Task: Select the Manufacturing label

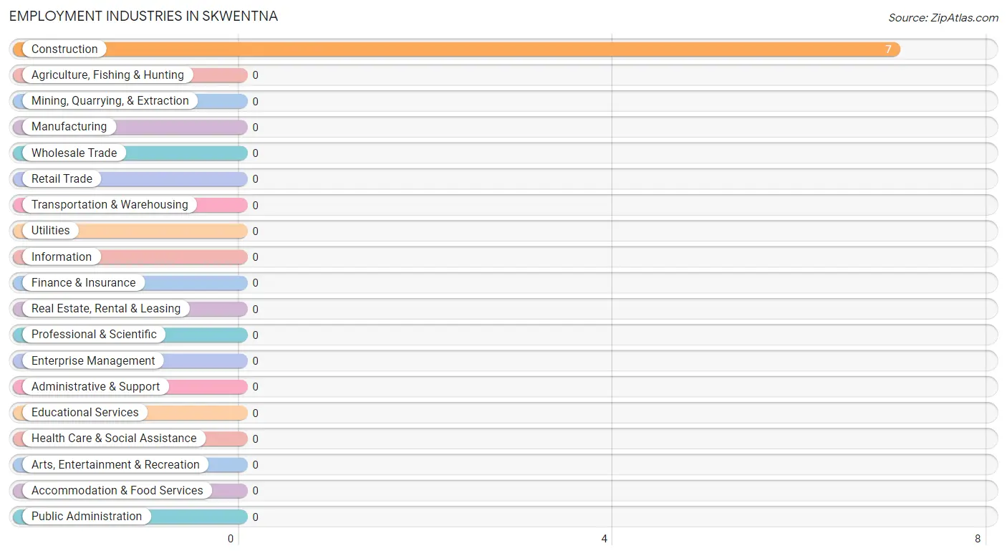Action: (69, 127)
